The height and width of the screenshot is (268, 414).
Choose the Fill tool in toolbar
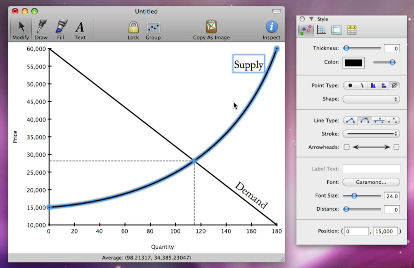tap(60, 27)
